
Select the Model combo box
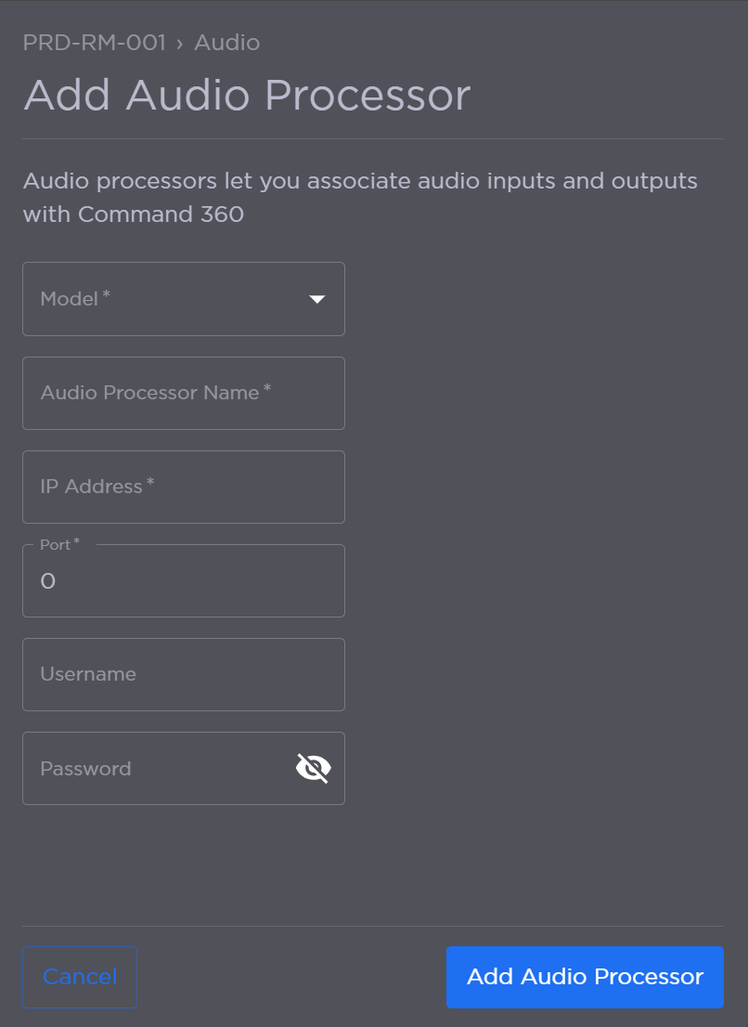click(x=183, y=299)
